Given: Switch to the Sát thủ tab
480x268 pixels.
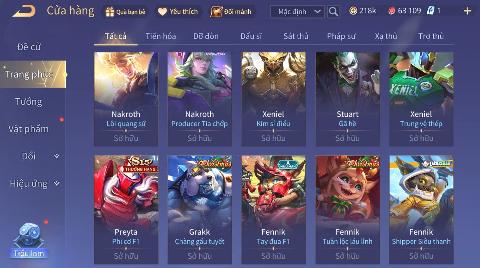Looking at the screenshot, I should click(296, 36).
